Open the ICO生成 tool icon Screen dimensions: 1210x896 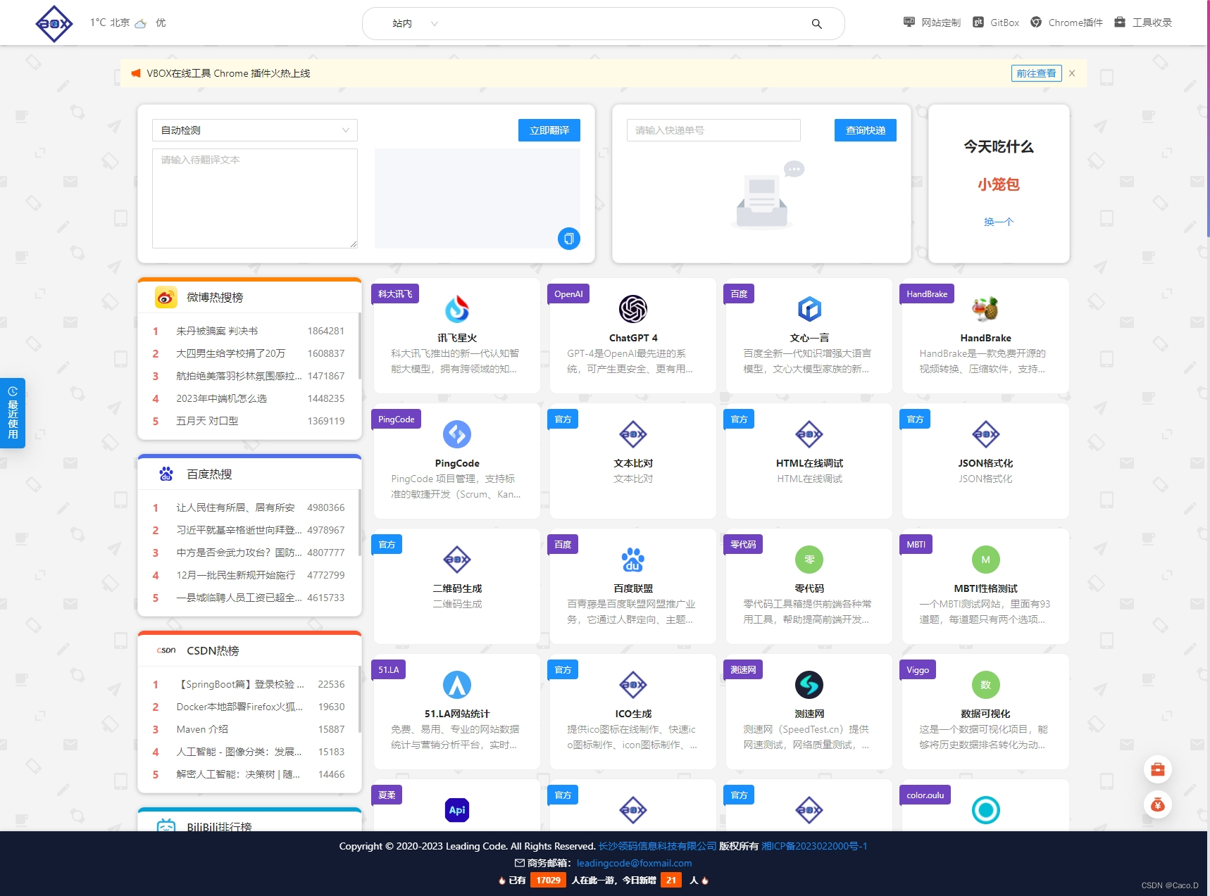point(633,685)
